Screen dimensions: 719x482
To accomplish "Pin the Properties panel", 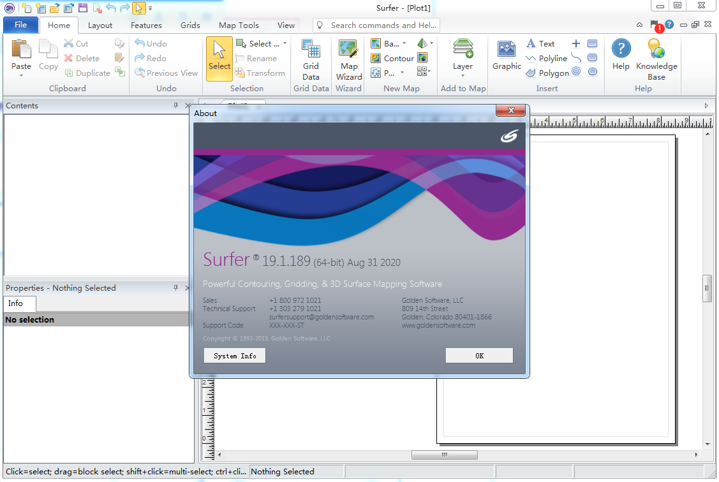I will 175,288.
